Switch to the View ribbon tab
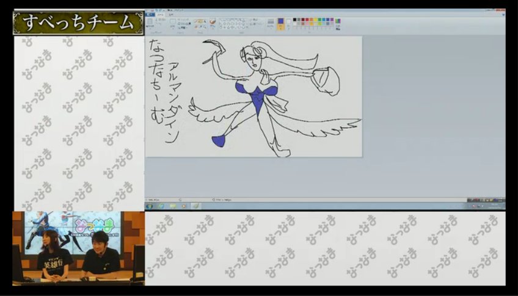The image size is (518, 296). (171, 15)
